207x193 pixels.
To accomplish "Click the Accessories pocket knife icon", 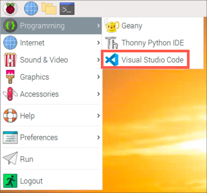I will point(10,94).
